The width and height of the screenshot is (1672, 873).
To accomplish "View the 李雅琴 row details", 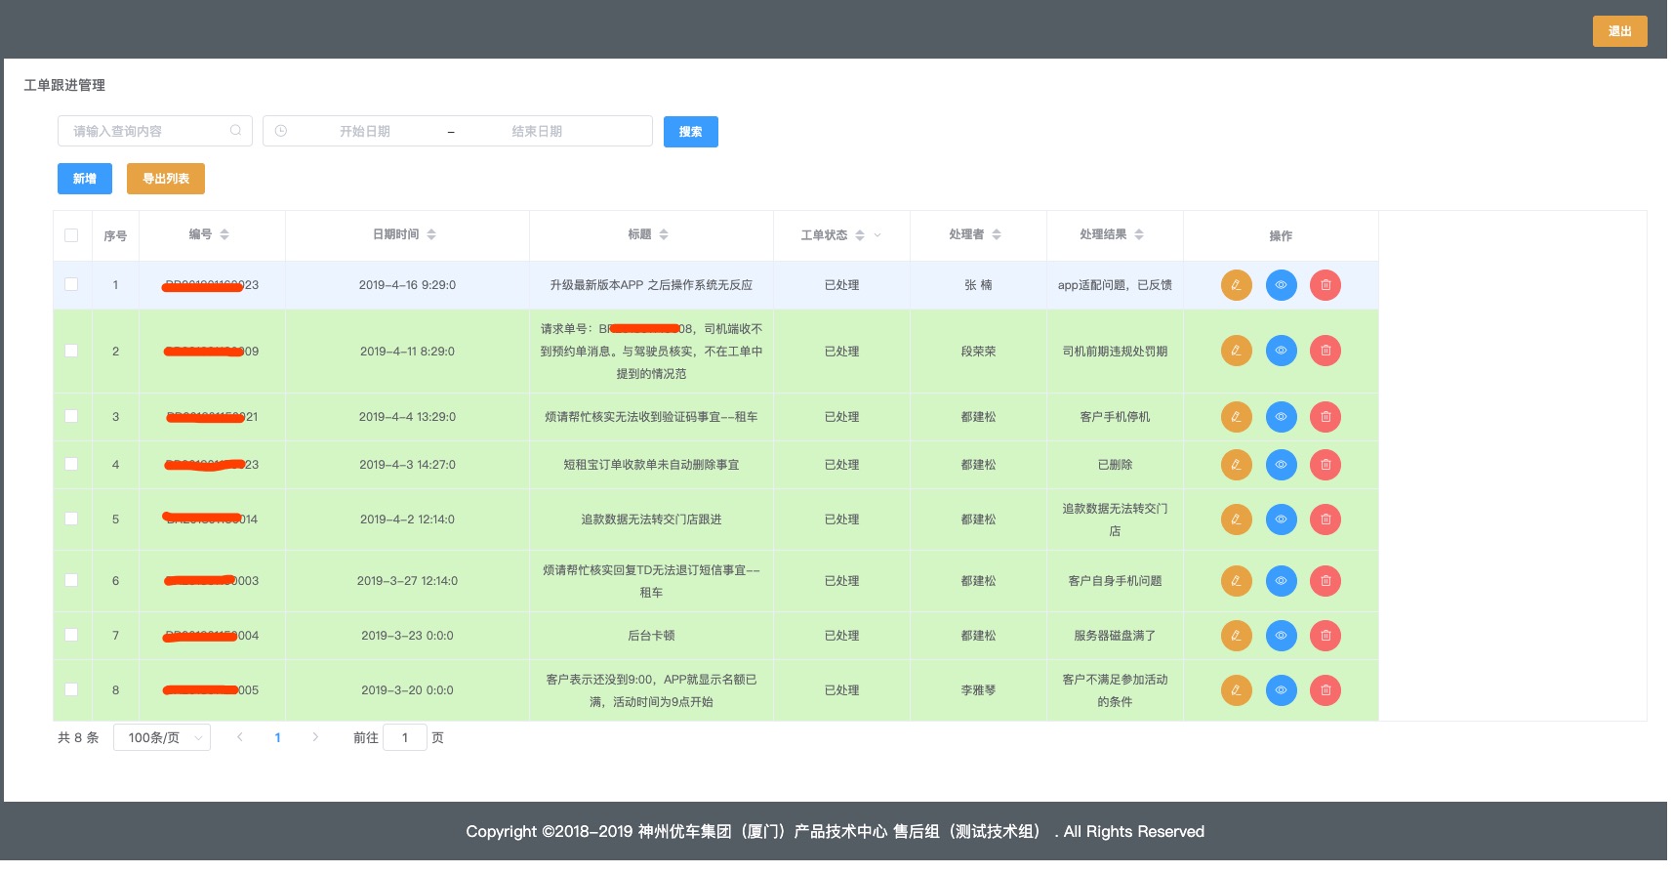I will (1281, 690).
